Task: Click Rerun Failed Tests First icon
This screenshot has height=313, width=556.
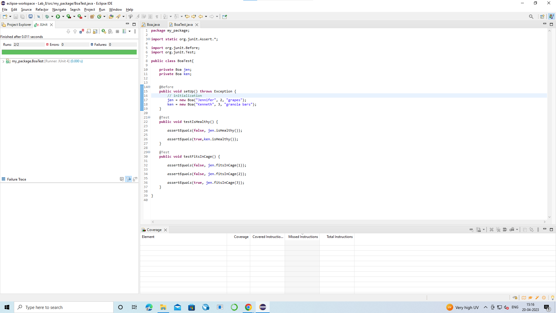Action: tap(110, 31)
